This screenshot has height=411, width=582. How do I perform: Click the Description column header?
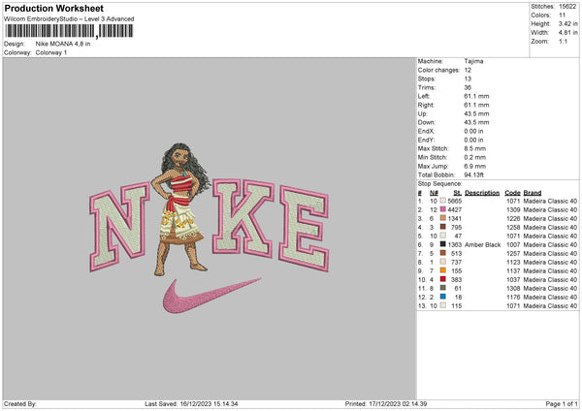coord(482,193)
